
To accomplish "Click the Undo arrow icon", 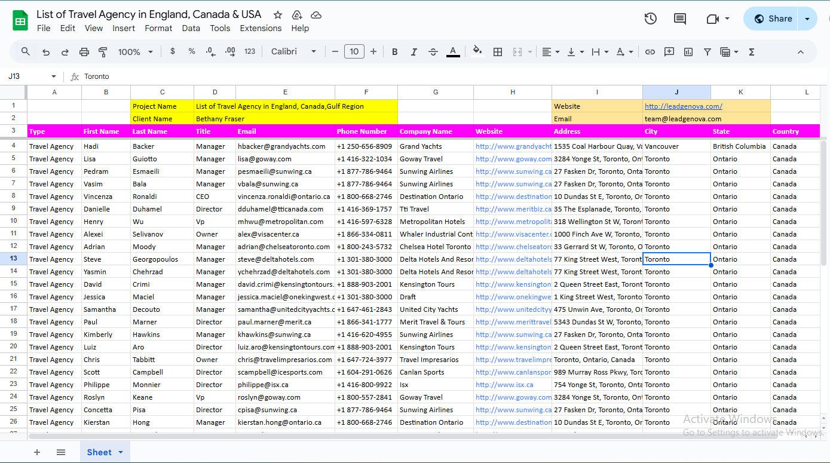I will (x=46, y=52).
